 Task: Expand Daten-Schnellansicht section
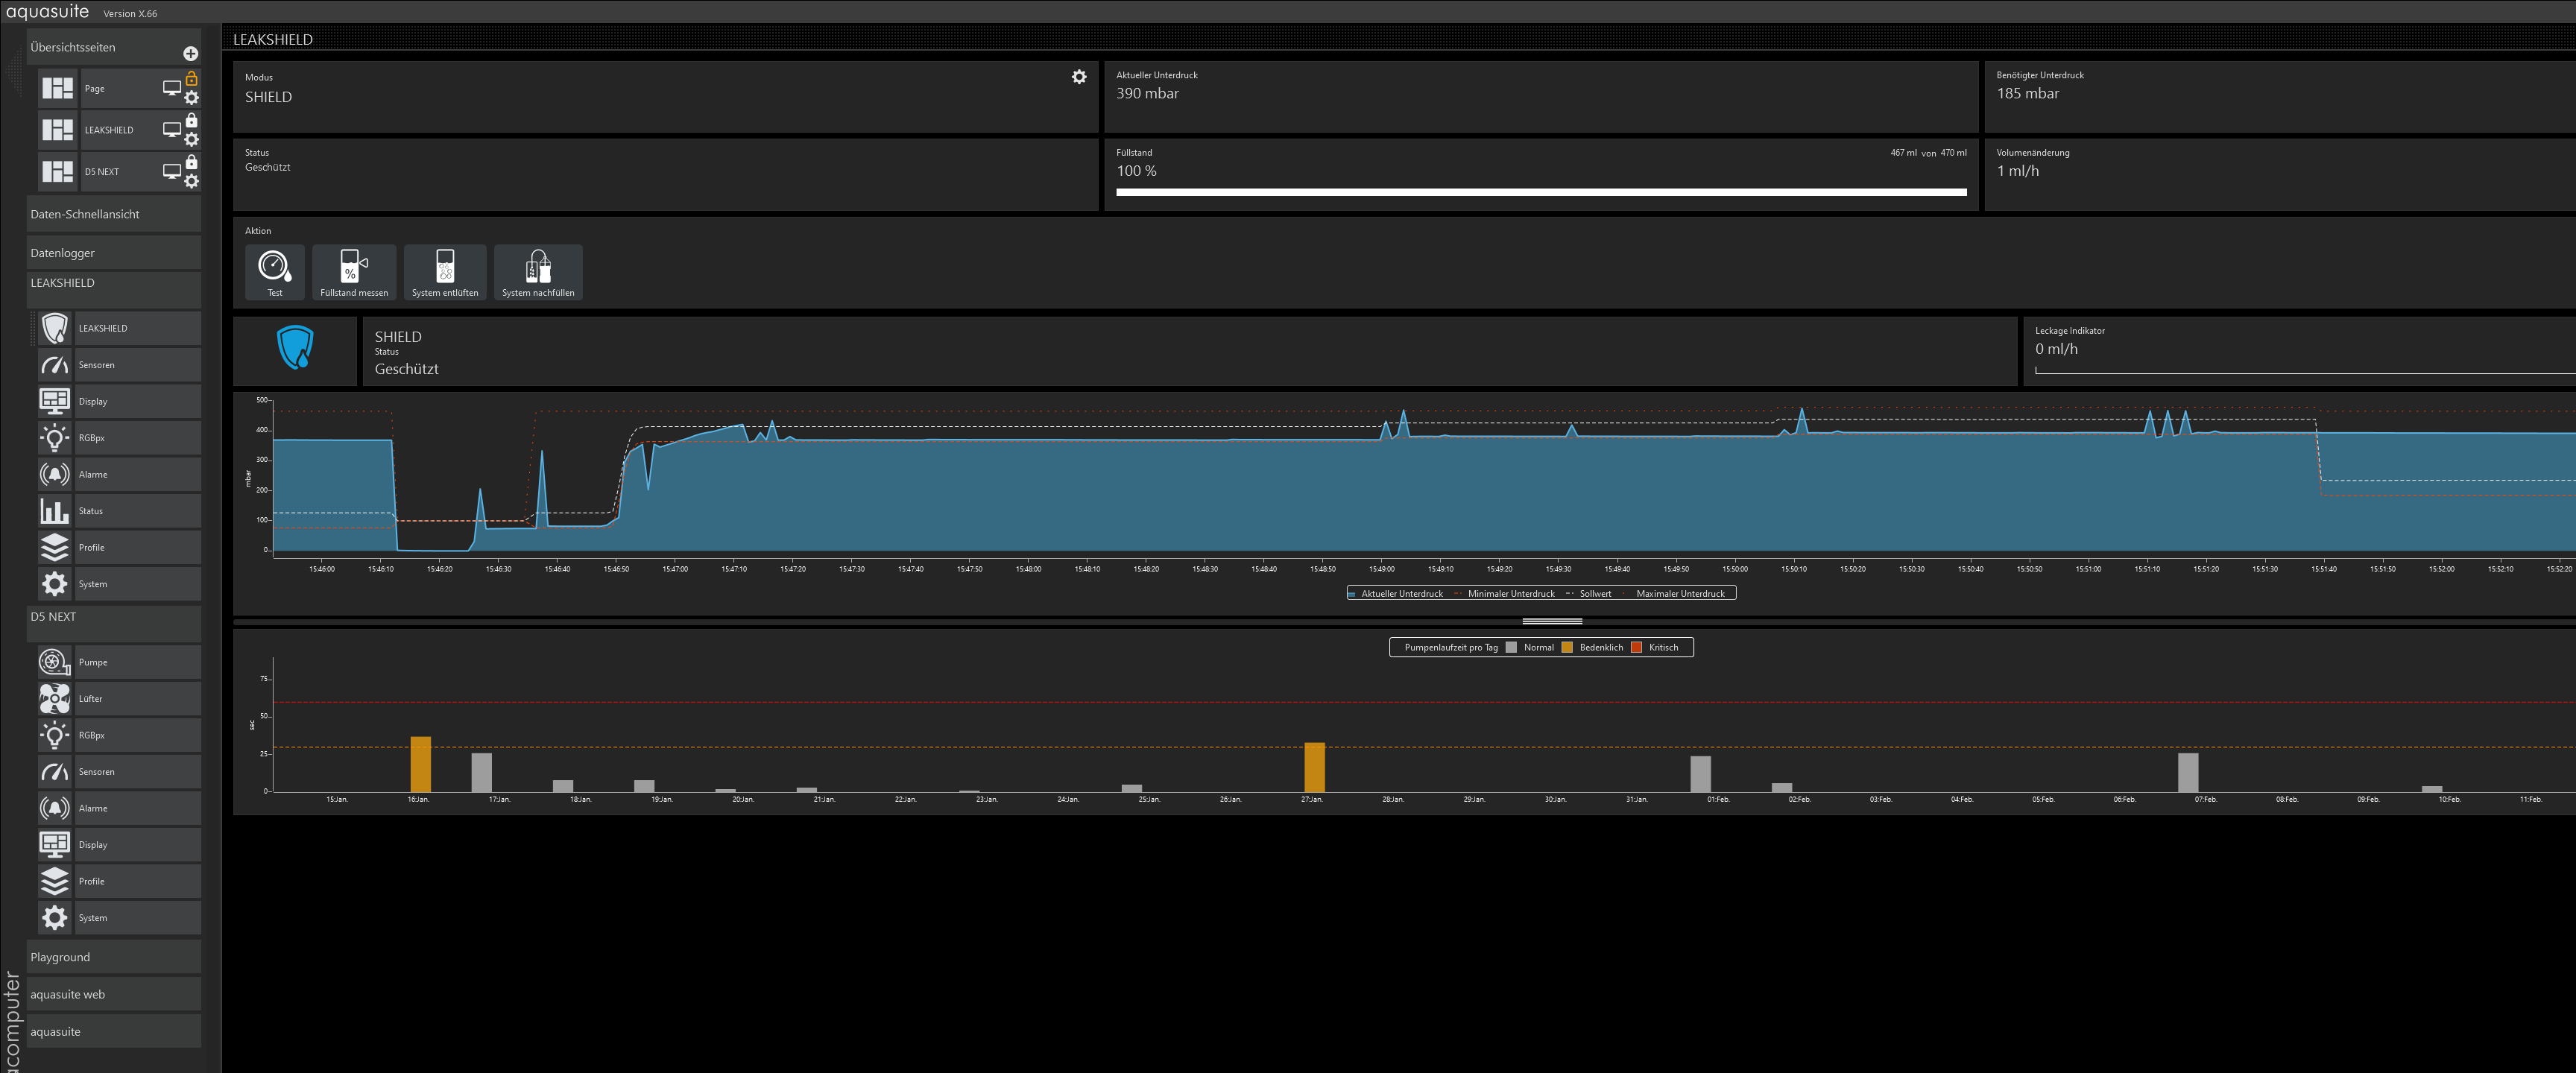point(112,214)
